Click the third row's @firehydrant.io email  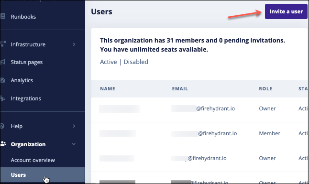207,158
